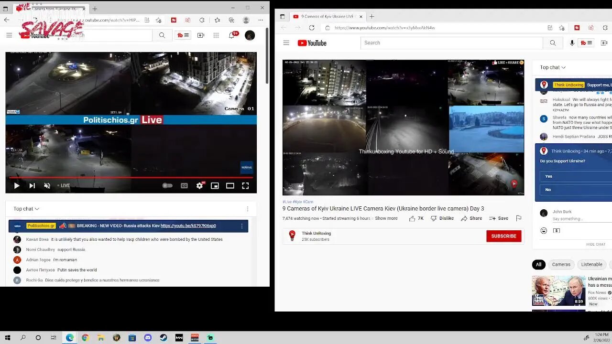
Task: Open hamburger guide menu in left window
Action: click(9, 35)
